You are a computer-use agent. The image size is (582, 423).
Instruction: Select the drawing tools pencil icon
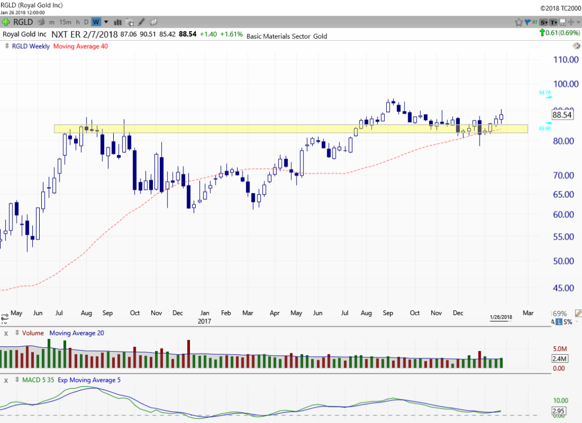[142, 22]
